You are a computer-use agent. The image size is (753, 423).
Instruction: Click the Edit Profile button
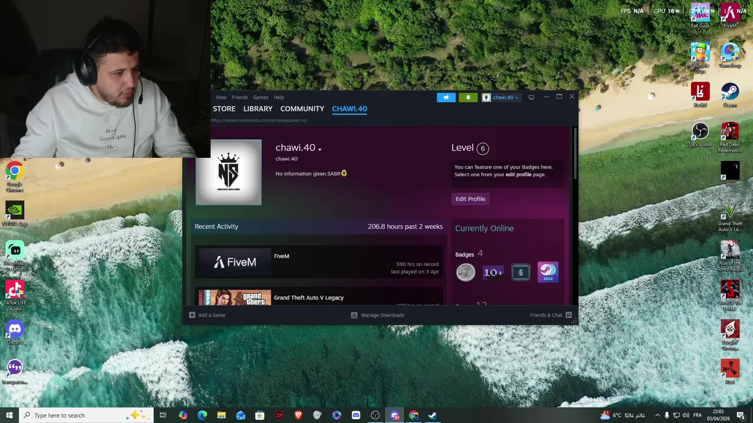470,199
